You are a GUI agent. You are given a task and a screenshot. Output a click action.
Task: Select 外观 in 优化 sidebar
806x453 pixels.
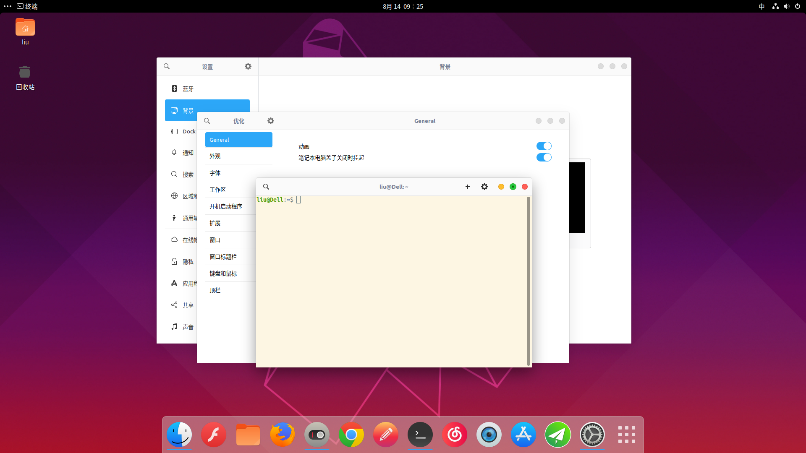coord(239,156)
